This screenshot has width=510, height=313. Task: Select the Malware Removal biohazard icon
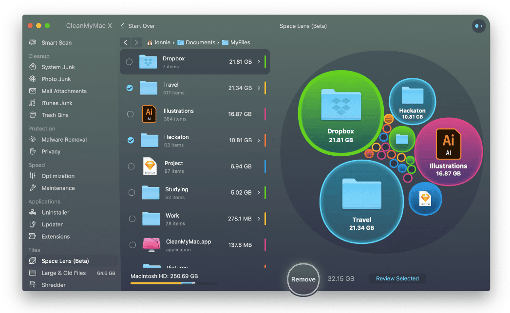(33, 140)
